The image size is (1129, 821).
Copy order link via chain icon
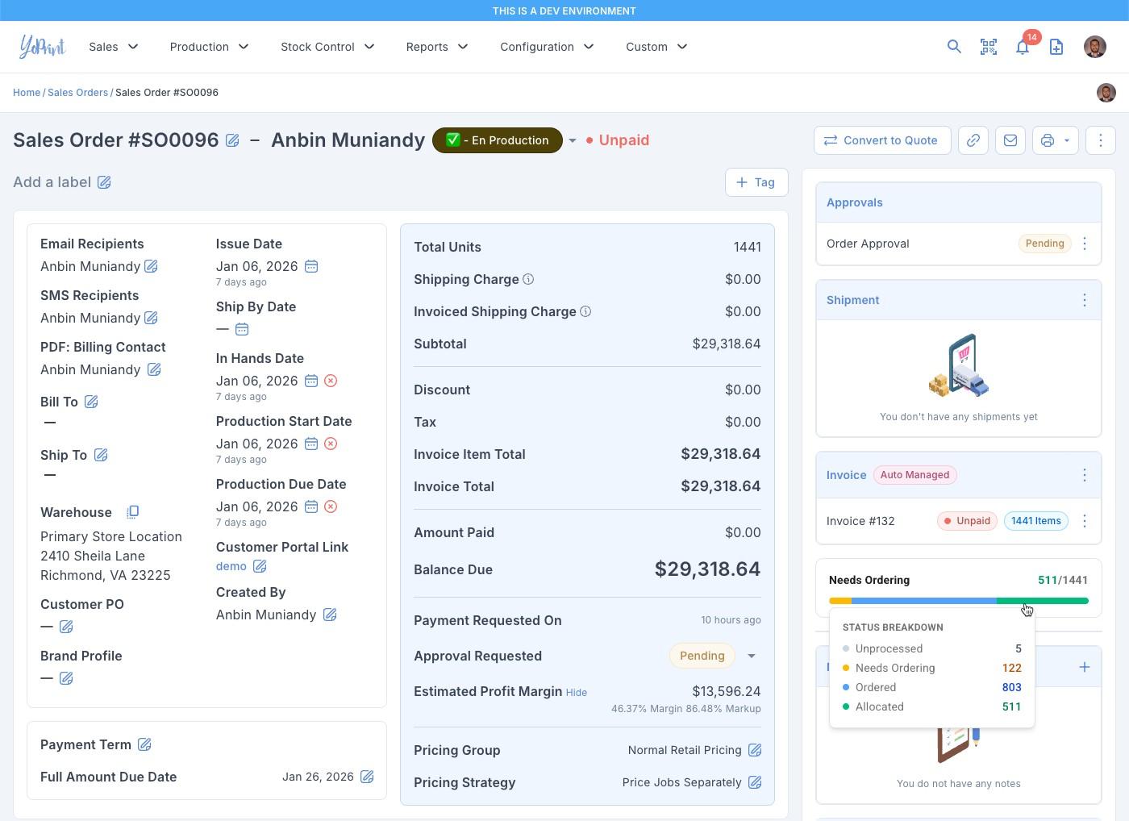[x=973, y=140]
